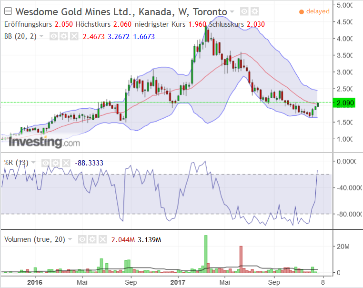Click the 1.000 price axis label
This screenshot has width=363, height=288.
coord(344,139)
